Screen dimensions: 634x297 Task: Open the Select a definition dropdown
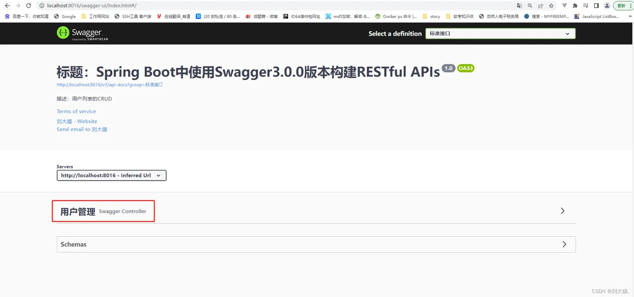click(500, 33)
